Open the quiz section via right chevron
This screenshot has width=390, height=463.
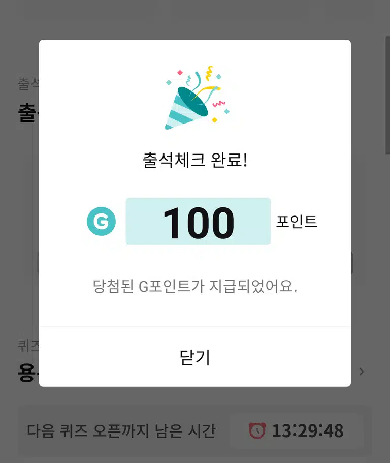point(362,372)
